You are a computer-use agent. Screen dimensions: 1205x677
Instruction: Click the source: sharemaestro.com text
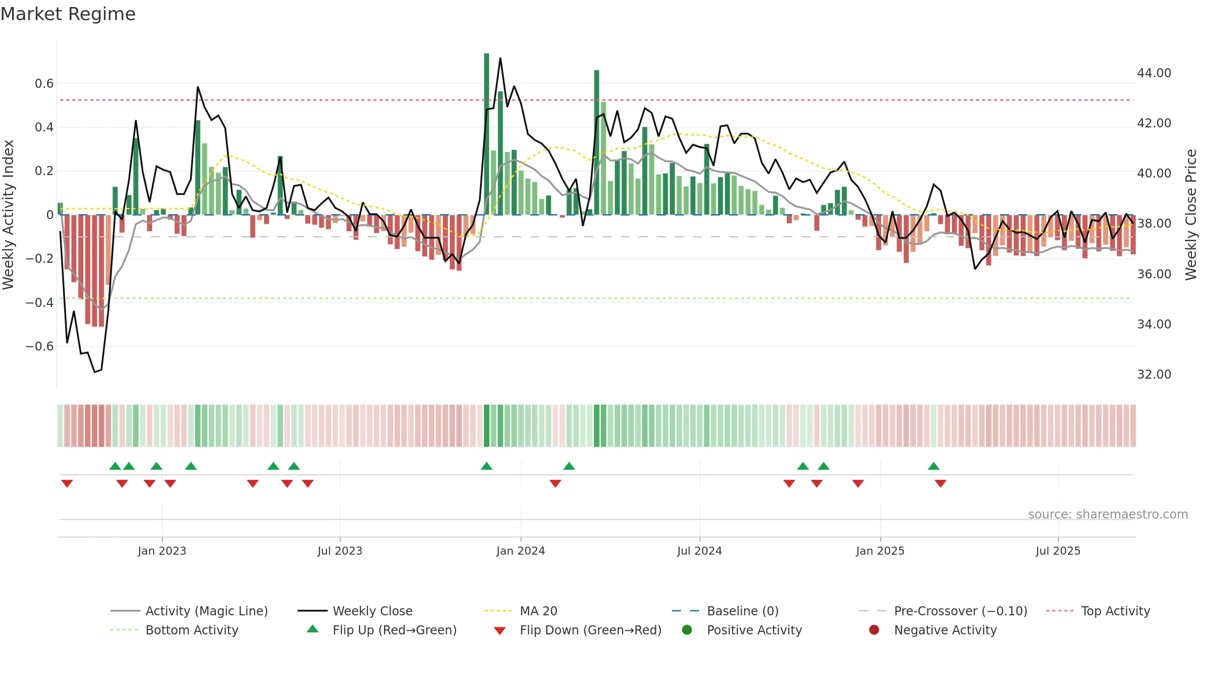click(x=1108, y=514)
